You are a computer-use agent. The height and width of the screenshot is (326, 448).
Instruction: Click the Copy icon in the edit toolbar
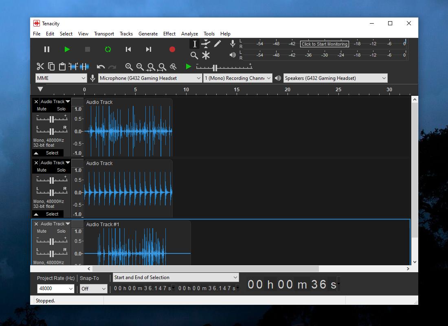point(51,67)
